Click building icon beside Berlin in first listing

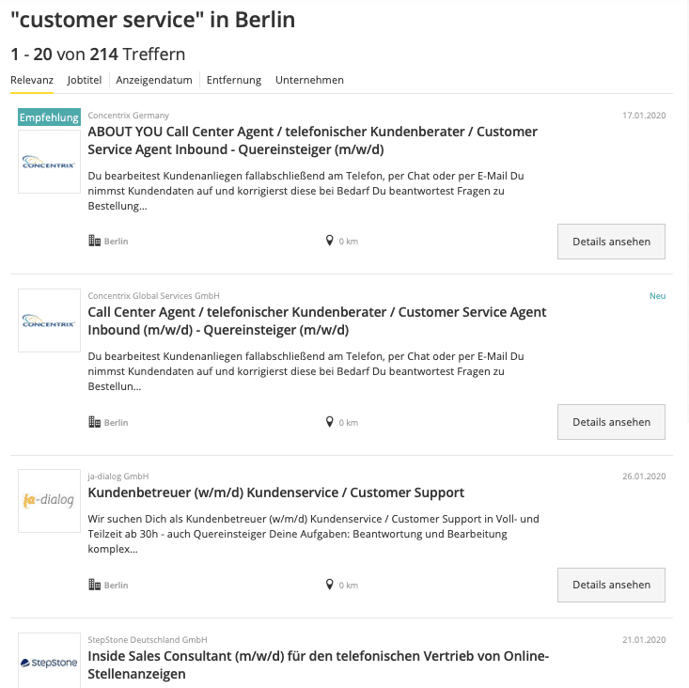pos(94,242)
